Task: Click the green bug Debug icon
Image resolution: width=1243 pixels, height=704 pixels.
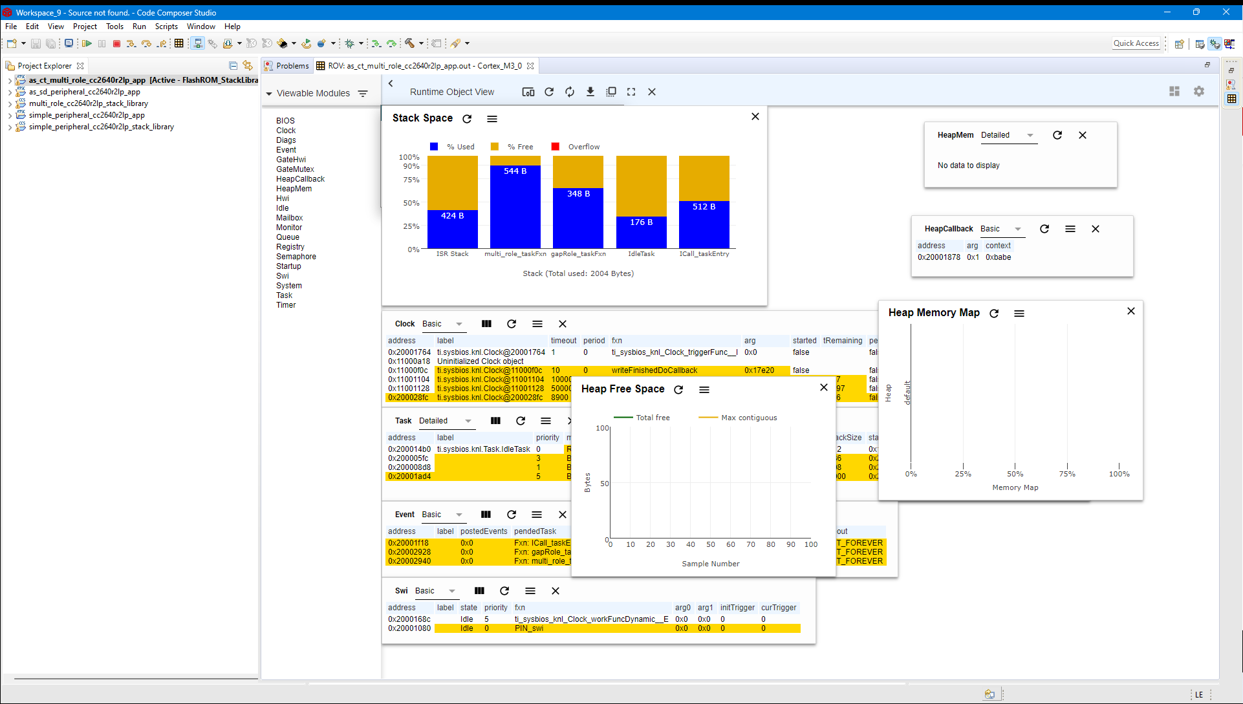Action: tap(349, 43)
